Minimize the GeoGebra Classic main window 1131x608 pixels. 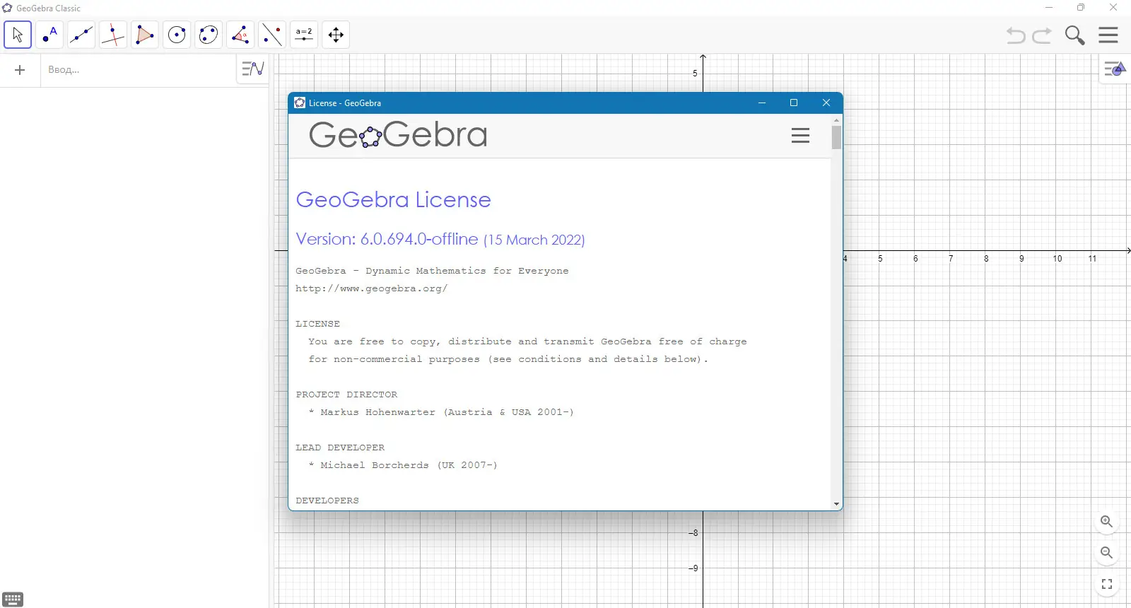[x=1049, y=8]
